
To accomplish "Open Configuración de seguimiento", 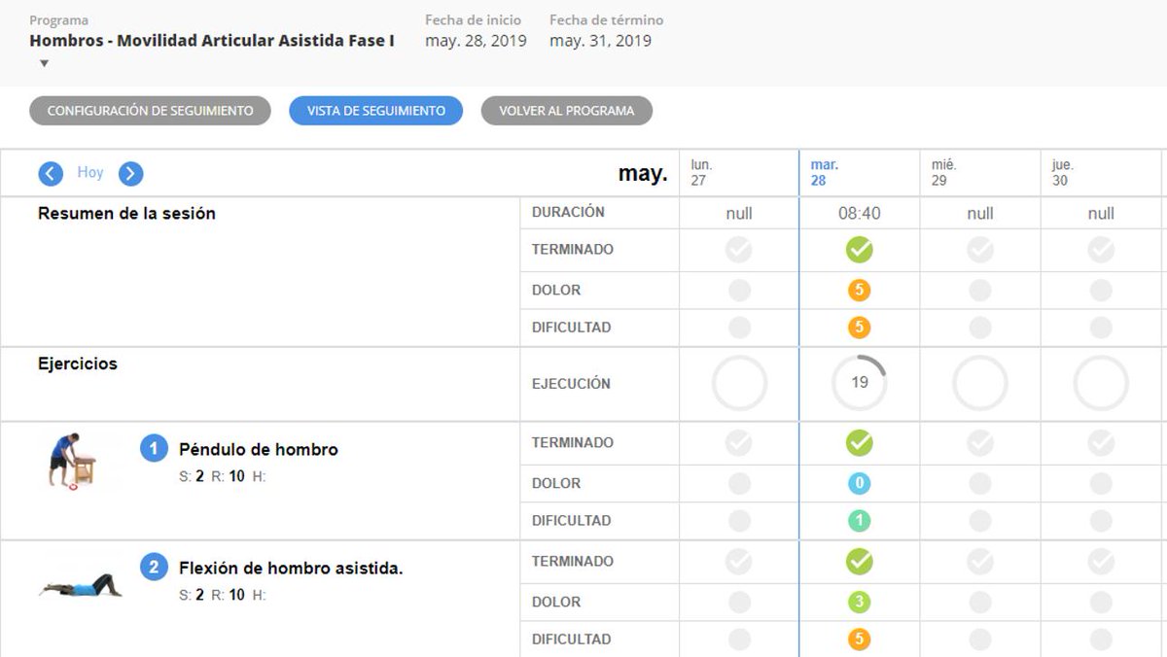I will point(150,111).
